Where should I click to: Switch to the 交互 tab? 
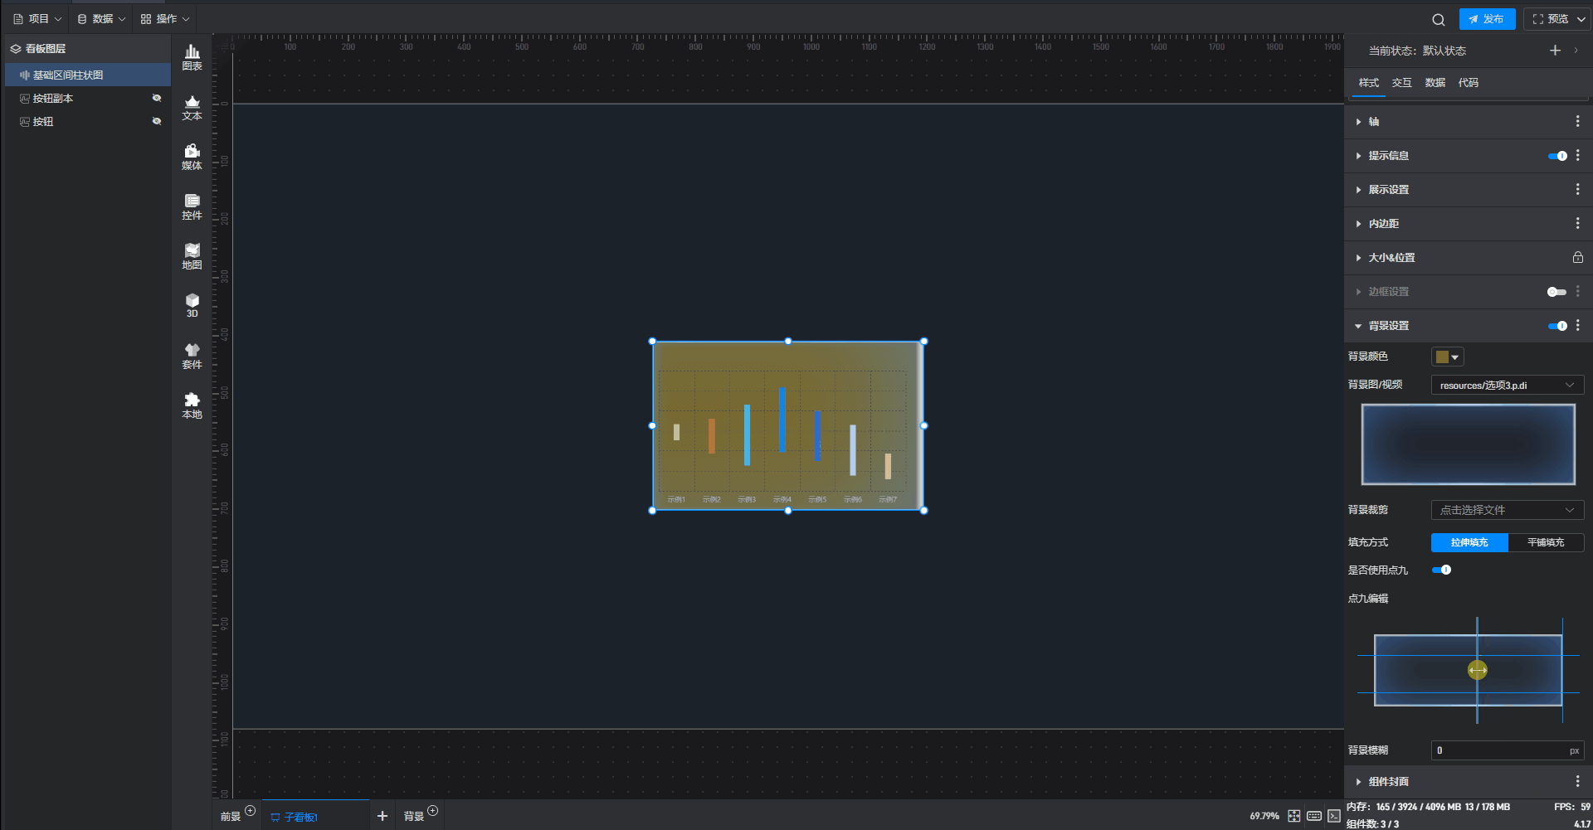(x=1401, y=83)
